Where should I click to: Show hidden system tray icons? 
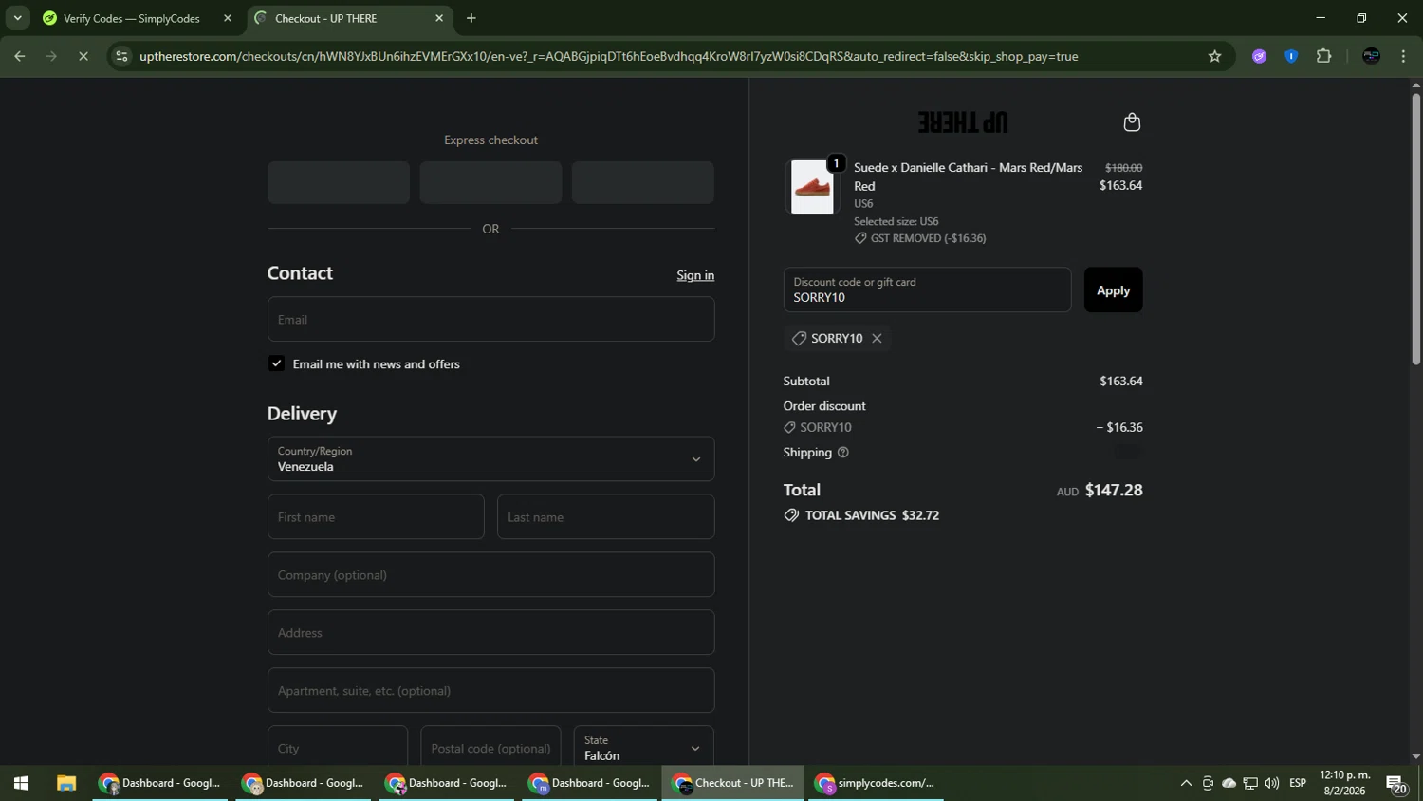1186,783
